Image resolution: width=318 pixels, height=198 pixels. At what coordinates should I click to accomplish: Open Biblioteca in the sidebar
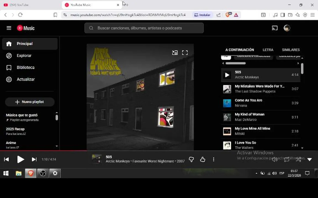click(30, 67)
